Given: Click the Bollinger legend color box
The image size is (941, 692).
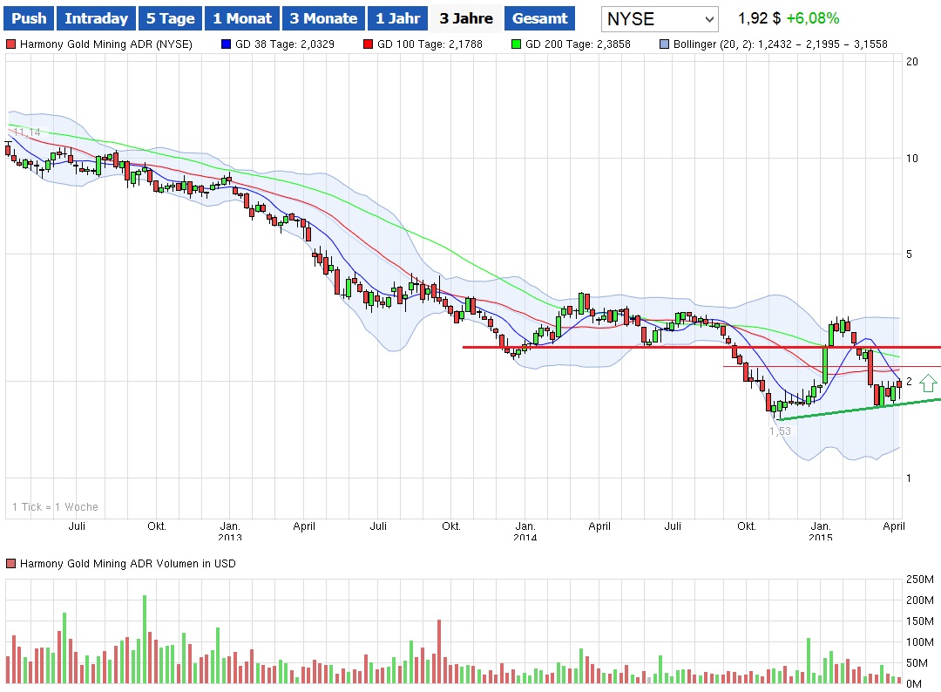Looking at the screenshot, I should (x=665, y=44).
